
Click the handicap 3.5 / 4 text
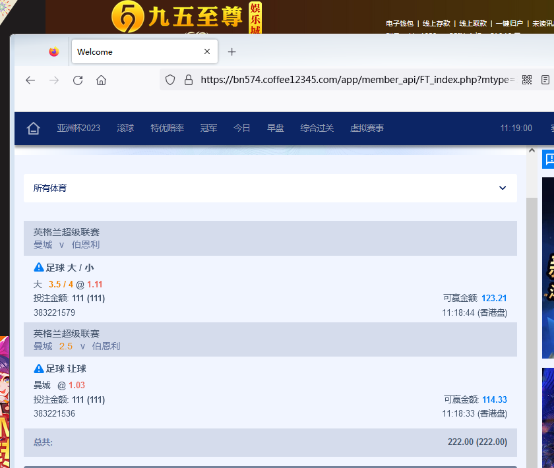coord(61,284)
